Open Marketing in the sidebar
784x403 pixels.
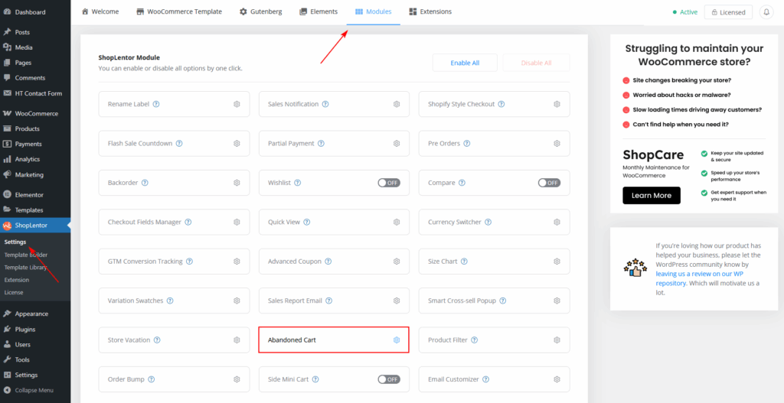[x=35, y=175]
